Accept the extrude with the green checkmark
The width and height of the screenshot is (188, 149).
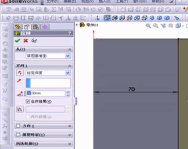[17, 41]
